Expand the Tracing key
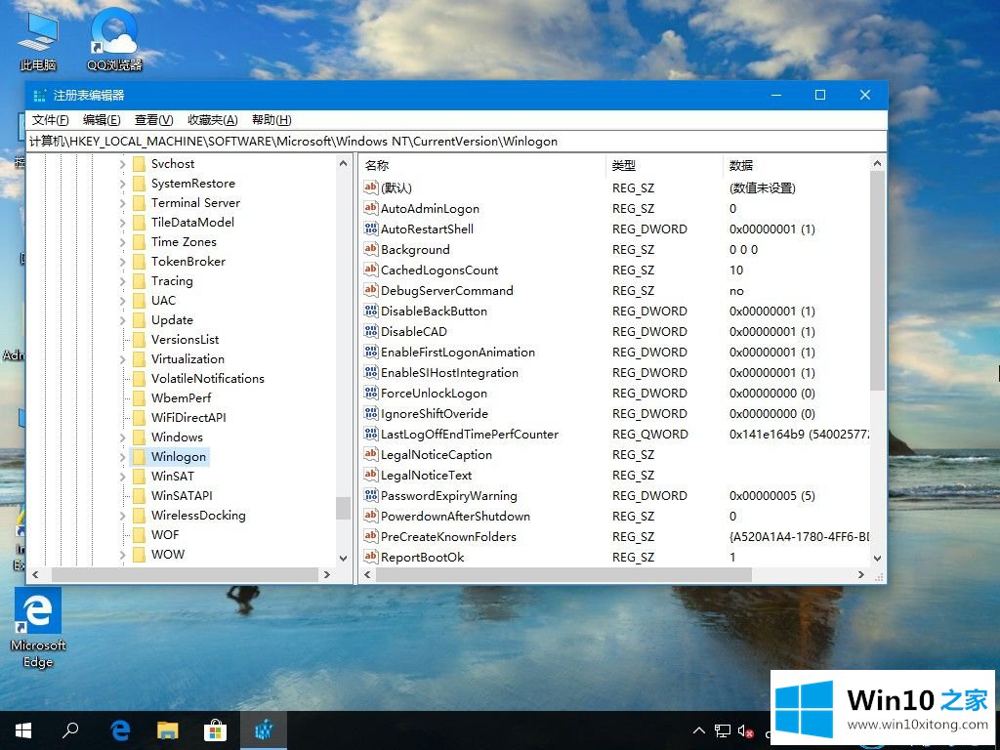Screen dimensions: 1000x750 (122, 281)
